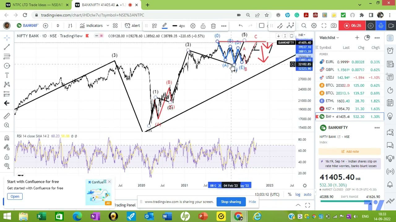This screenshot has height=222, width=396.
Task: Create an Alert
Action: click(132, 26)
